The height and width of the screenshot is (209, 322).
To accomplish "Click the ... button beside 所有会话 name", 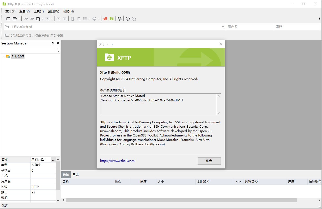I will tap(53, 159).
